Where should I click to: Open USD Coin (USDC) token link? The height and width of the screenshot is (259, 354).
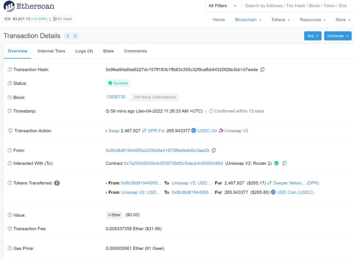[x=295, y=192]
